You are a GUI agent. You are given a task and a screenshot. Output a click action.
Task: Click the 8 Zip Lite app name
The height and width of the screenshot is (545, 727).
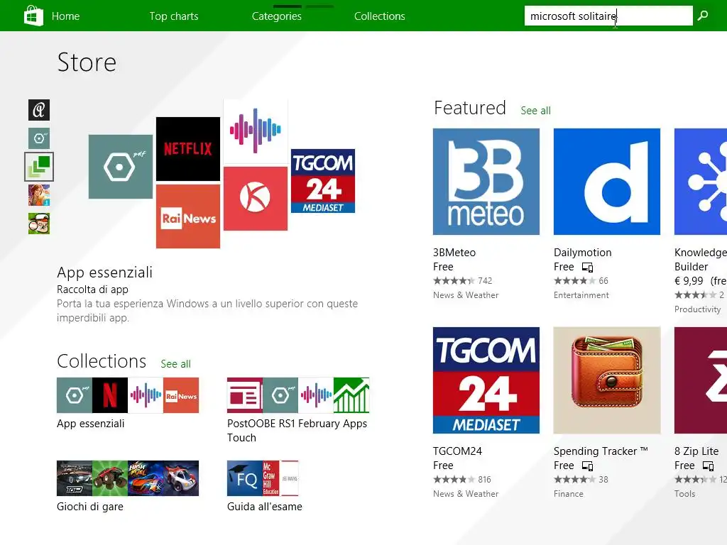696,451
